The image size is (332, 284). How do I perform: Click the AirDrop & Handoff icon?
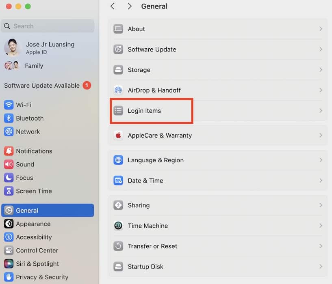point(118,90)
